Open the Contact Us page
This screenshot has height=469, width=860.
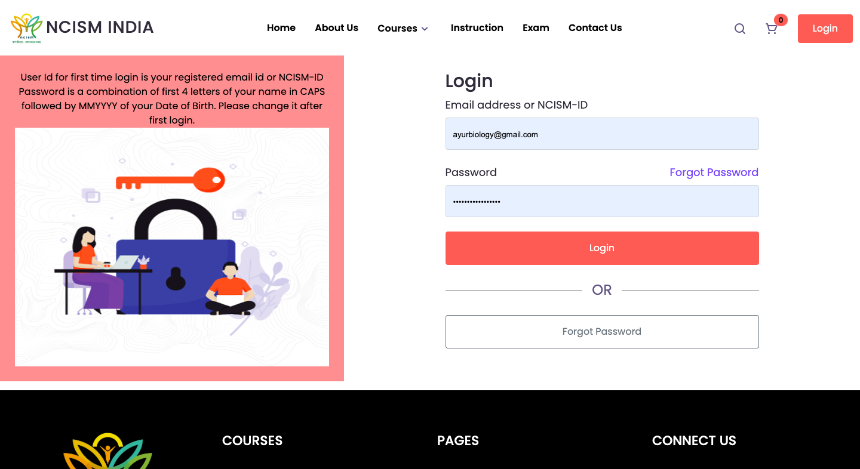[x=595, y=27]
